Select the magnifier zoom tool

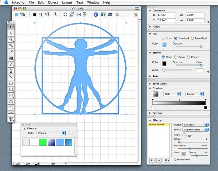coord(11,39)
